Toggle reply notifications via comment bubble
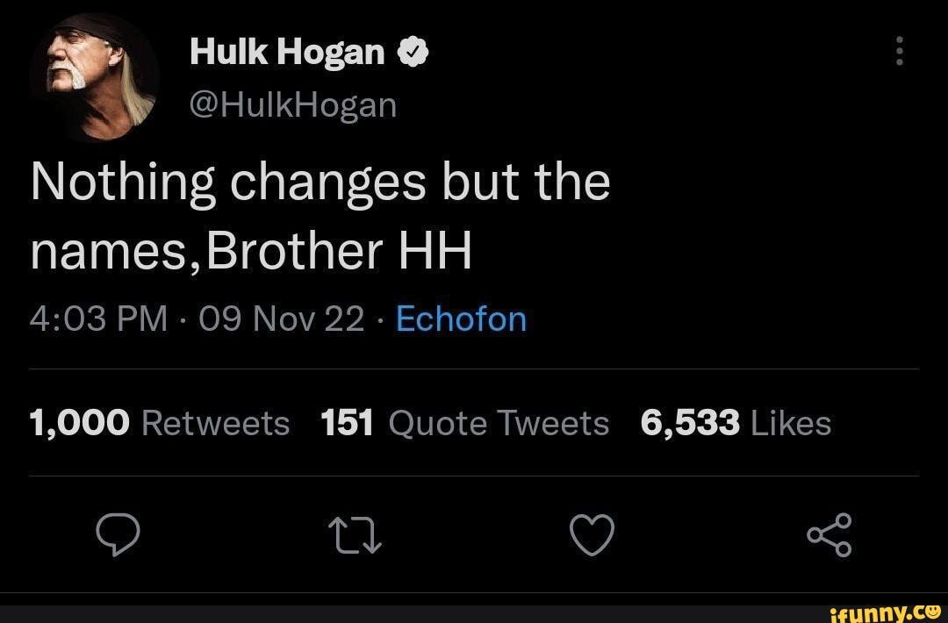Image resolution: width=948 pixels, height=623 pixels. click(x=118, y=535)
